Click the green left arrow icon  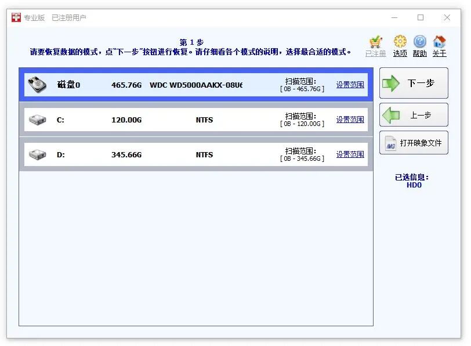coord(391,115)
